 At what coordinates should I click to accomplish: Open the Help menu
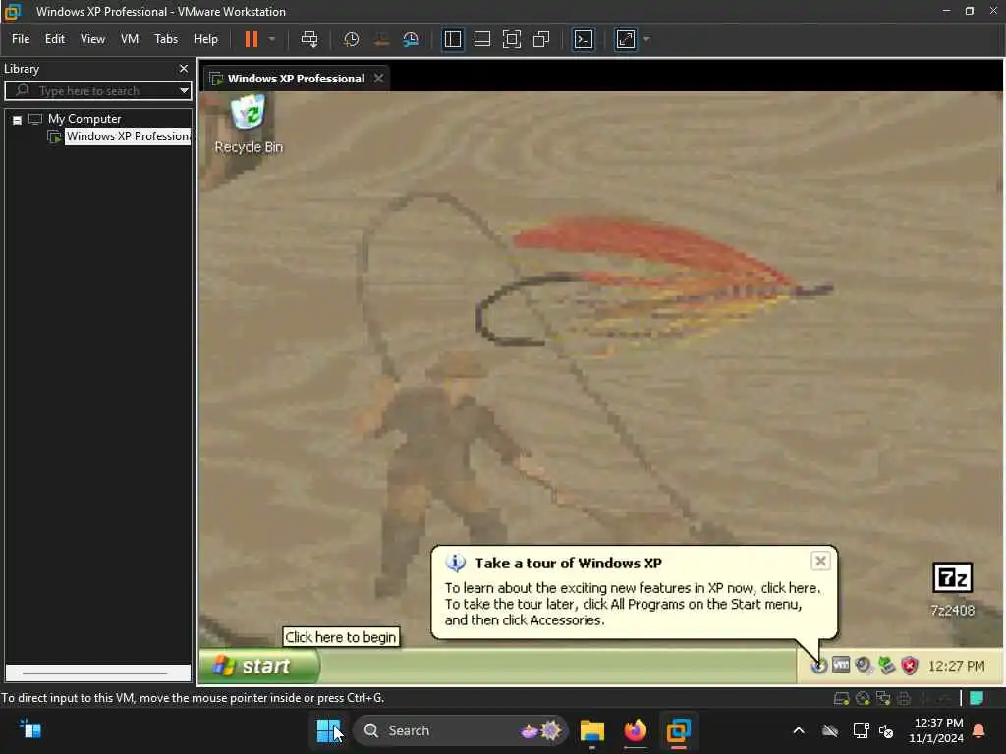coord(205,39)
